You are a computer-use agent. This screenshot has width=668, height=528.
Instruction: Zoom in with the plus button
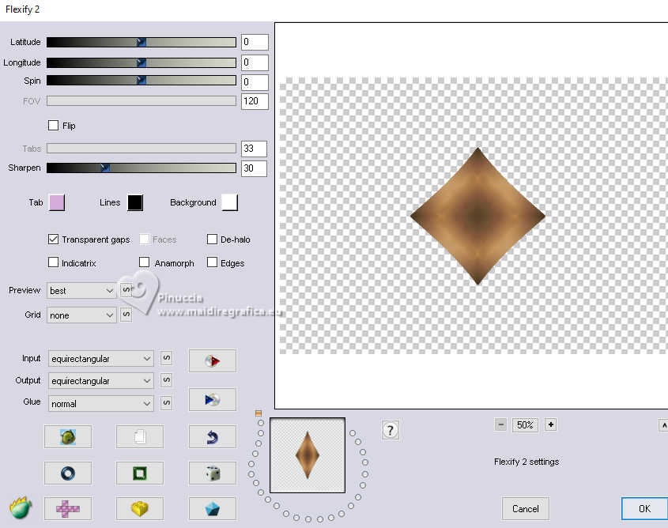click(551, 424)
